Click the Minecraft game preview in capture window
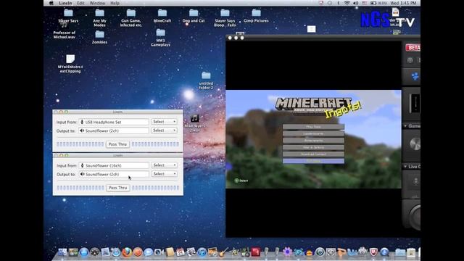The height and width of the screenshot is (261, 464). tap(313, 139)
